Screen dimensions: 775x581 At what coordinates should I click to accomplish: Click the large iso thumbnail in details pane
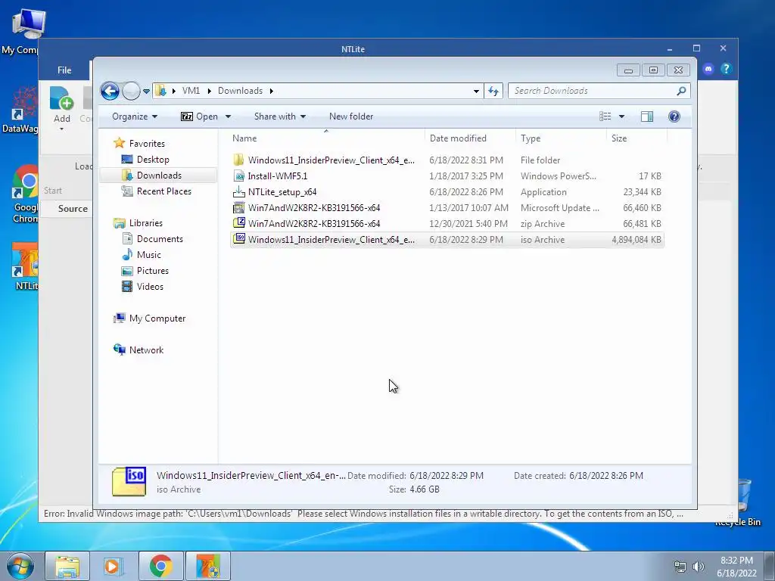point(129,481)
